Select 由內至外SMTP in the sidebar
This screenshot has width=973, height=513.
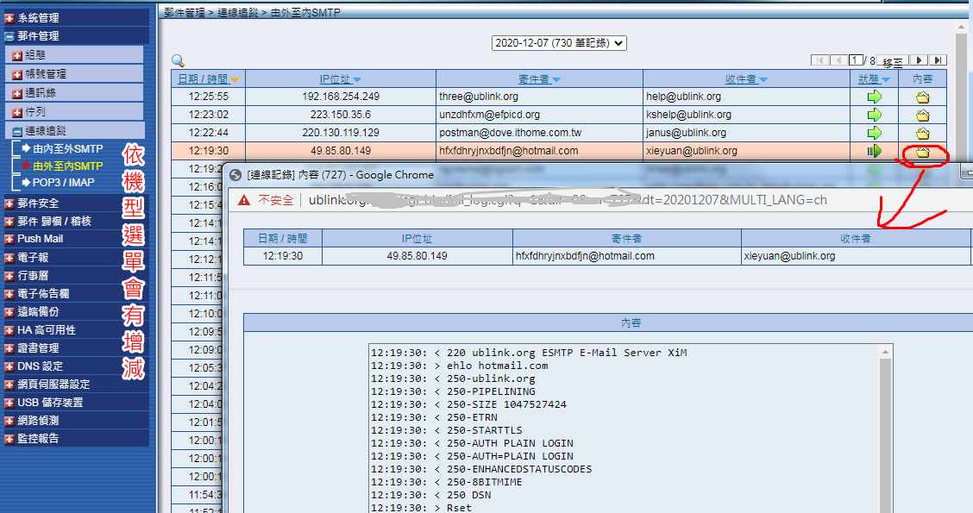(67, 149)
